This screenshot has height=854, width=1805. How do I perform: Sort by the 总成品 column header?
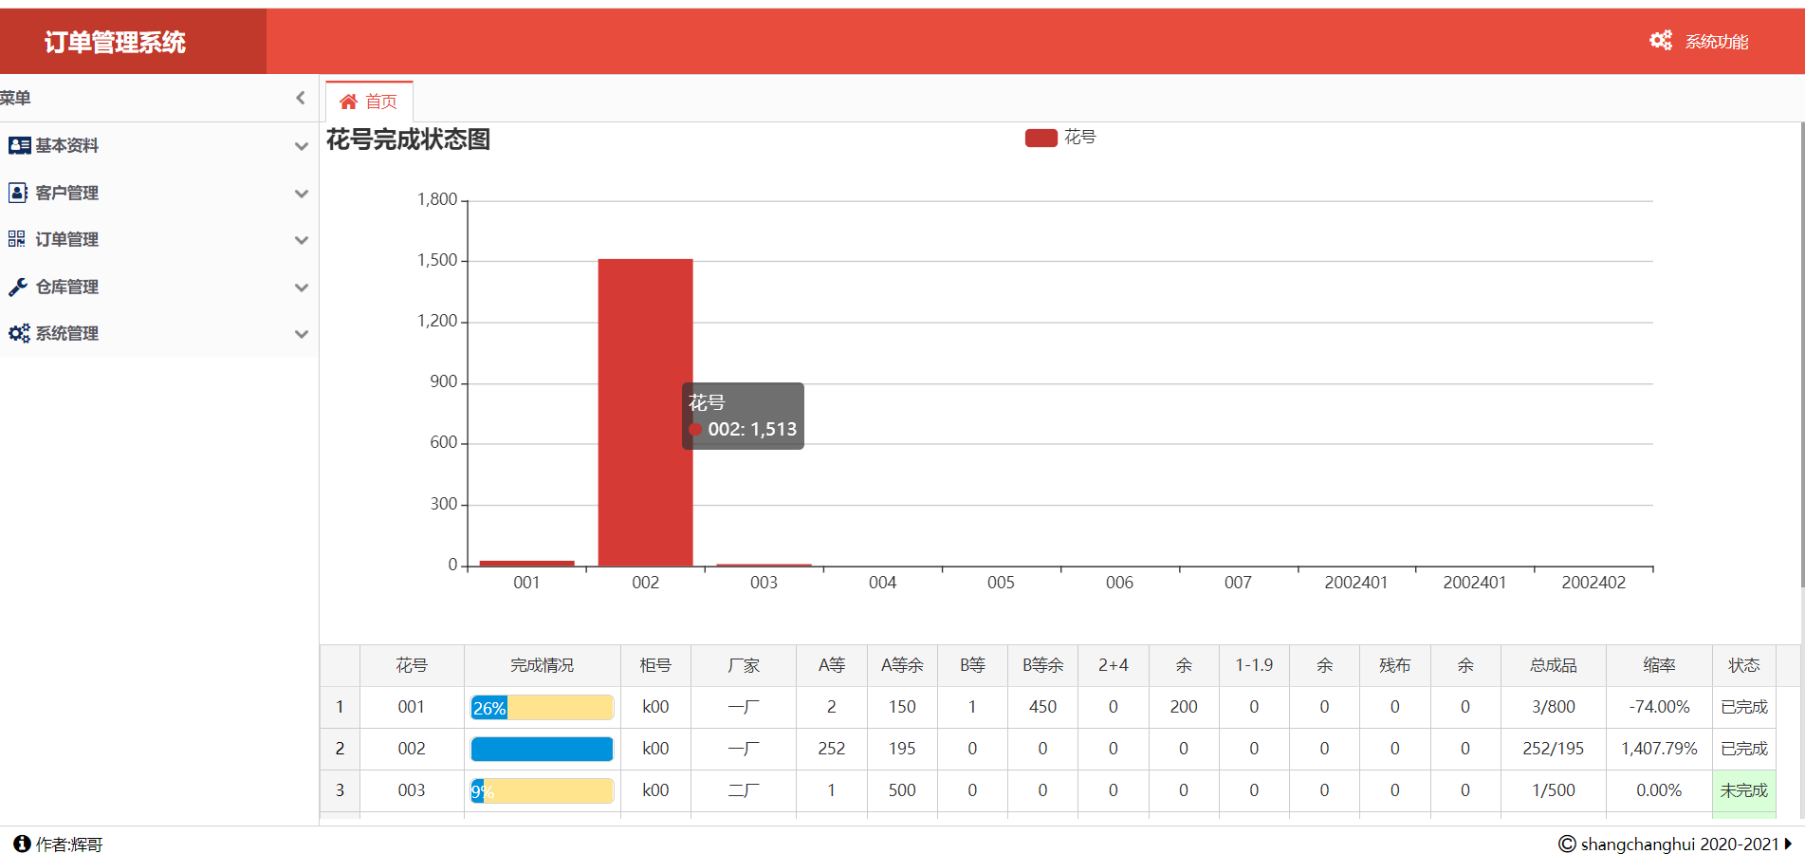[x=1554, y=665]
